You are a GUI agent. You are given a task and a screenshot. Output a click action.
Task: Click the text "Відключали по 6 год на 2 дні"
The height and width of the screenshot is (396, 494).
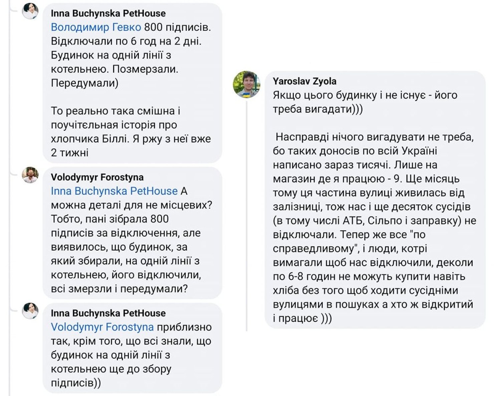point(126,41)
